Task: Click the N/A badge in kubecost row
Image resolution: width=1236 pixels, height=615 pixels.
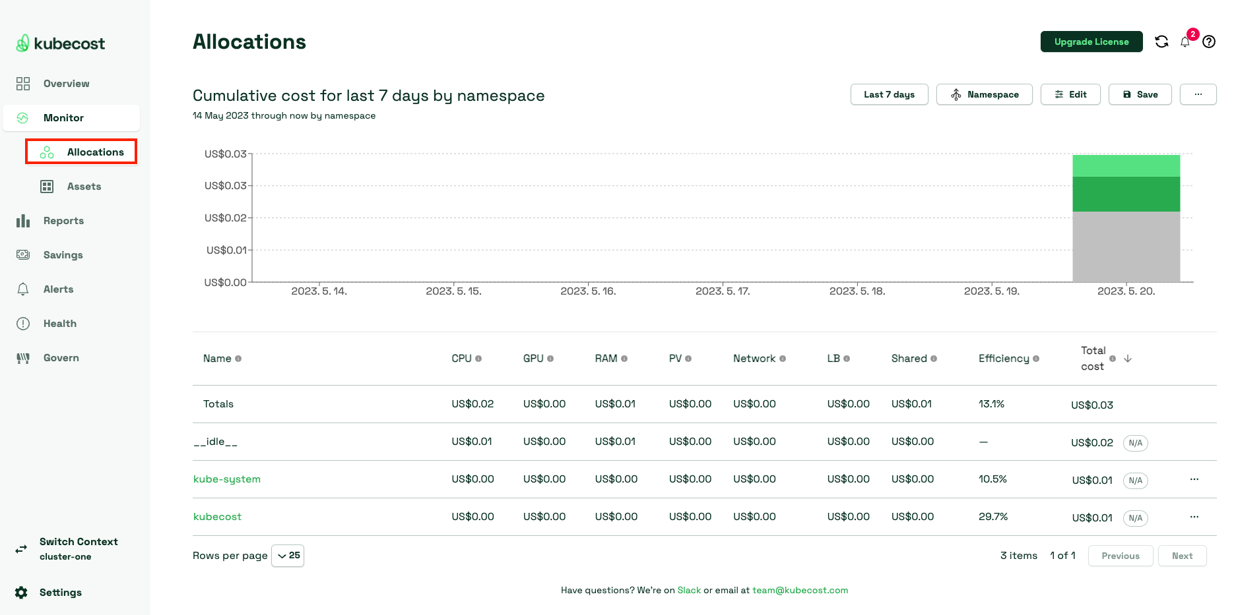Action: pos(1135,518)
